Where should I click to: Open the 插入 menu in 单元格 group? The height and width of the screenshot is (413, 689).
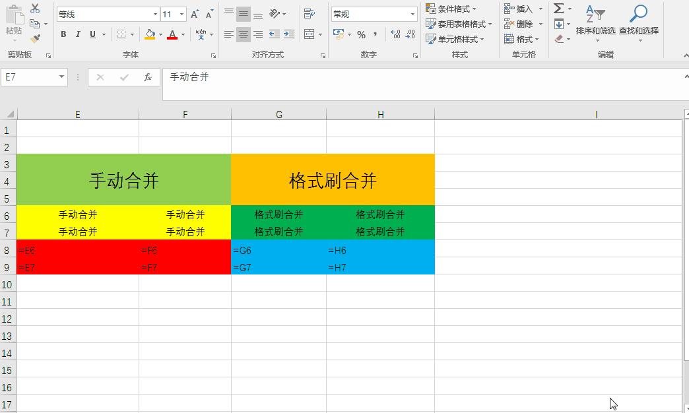pyautogui.click(x=521, y=9)
